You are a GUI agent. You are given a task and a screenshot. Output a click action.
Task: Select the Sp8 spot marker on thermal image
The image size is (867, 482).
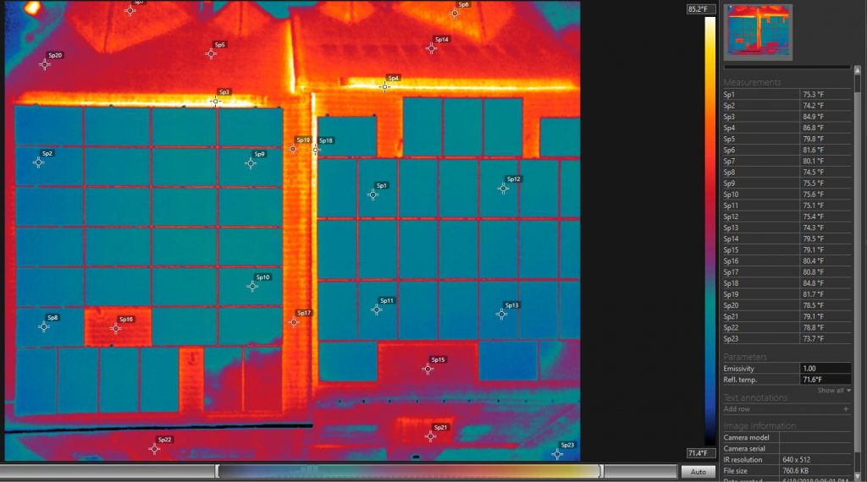point(44,326)
